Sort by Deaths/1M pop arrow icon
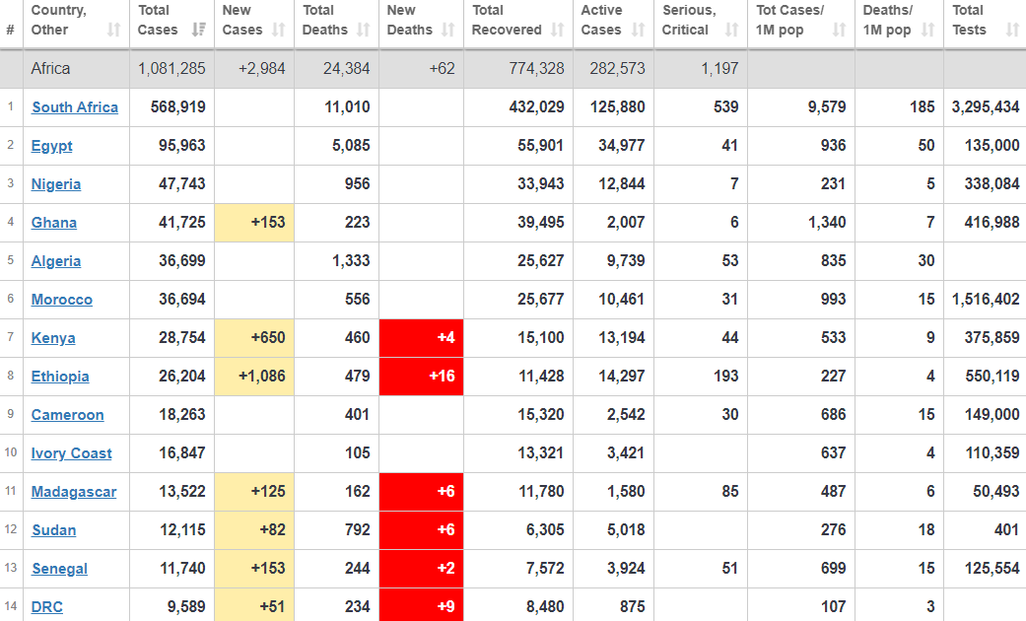1026x621 pixels. pos(927,30)
